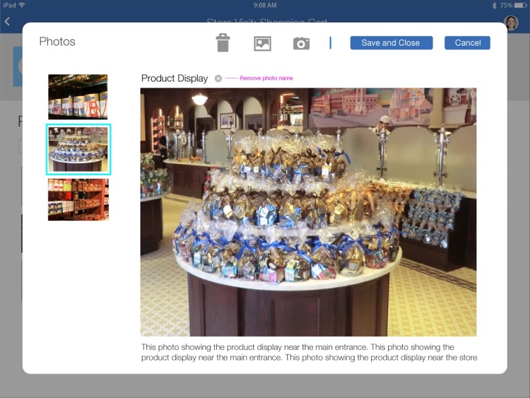Tap the 9:08 AM status bar clock
530x398 pixels.
pos(265,5)
